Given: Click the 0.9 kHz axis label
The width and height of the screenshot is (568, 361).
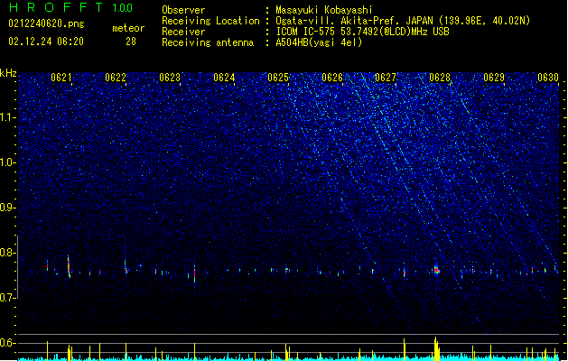Looking at the screenshot, I should click(x=7, y=208).
